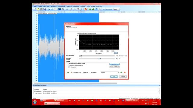This screenshot has height=108, width=193.
Task: Click the blue floppy Save icon
Action: pos(45,9)
